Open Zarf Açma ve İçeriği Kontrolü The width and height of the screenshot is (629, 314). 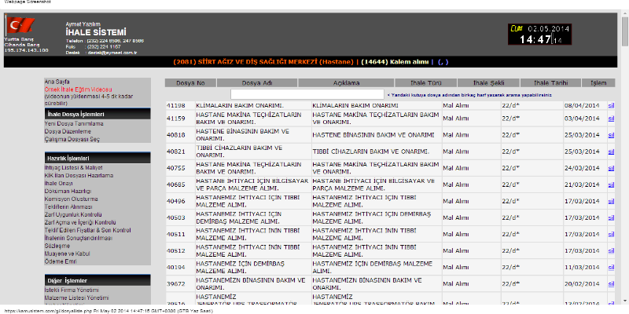80,222
